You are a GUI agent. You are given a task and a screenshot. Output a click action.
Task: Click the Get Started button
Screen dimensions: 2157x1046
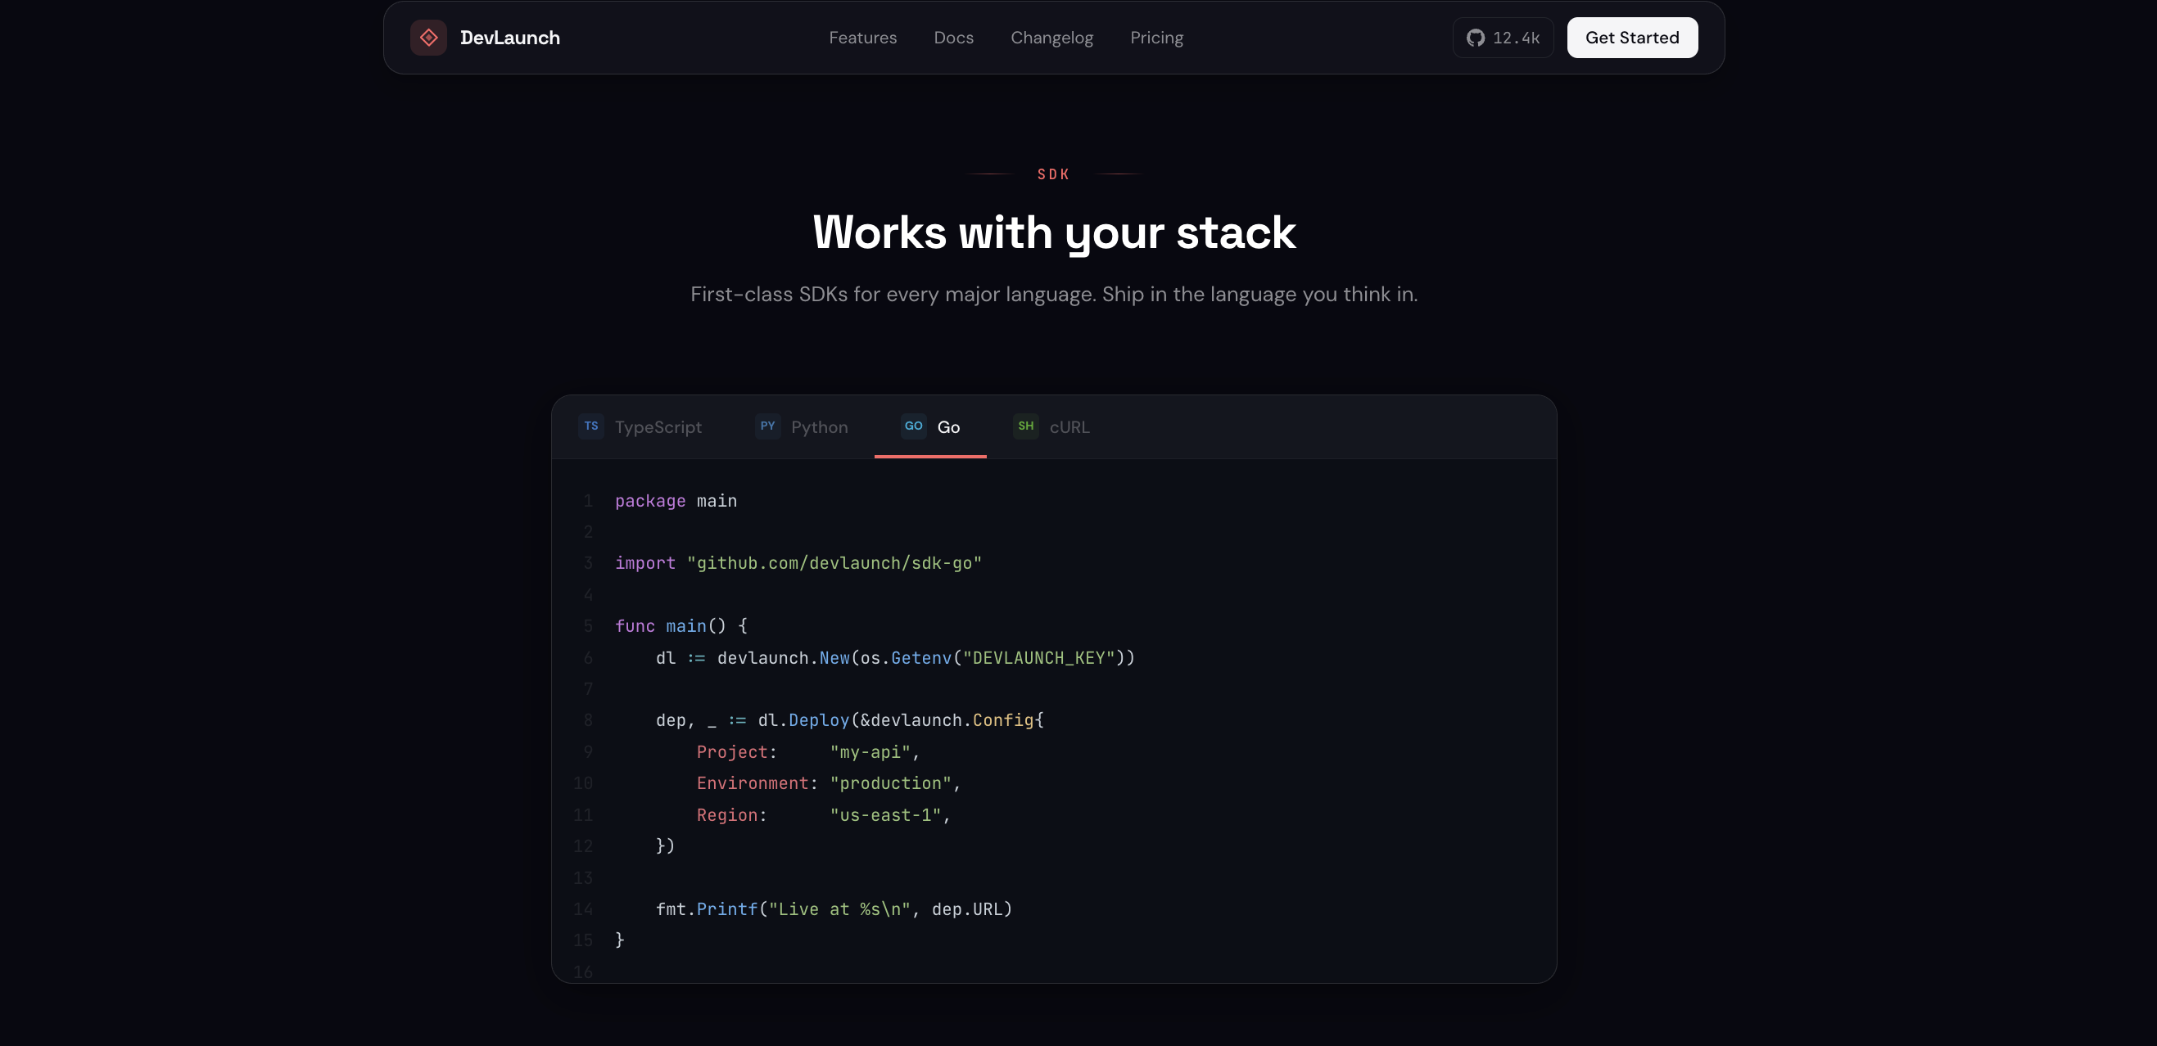click(x=1631, y=37)
